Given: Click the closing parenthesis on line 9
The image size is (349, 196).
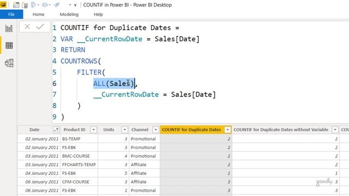Looking at the screenshot, I should pyautogui.click(x=63, y=117).
